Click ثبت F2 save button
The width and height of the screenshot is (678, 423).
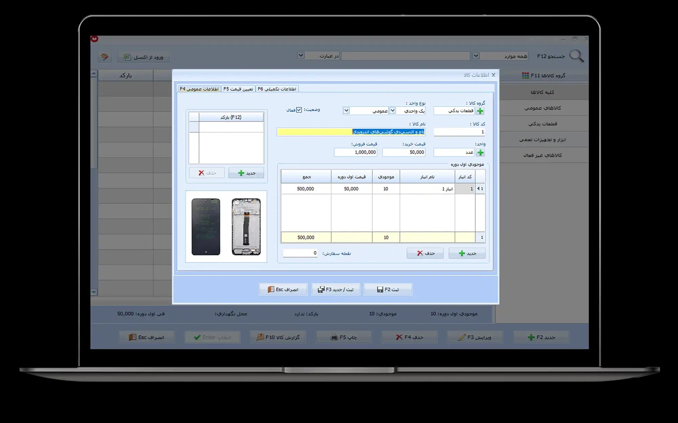tap(388, 289)
